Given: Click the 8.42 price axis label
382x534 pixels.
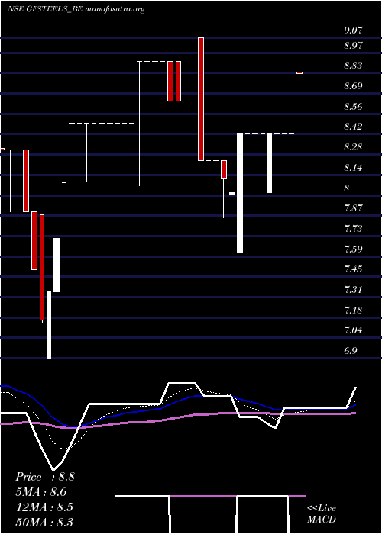Looking at the screenshot, I should point(353,127).
